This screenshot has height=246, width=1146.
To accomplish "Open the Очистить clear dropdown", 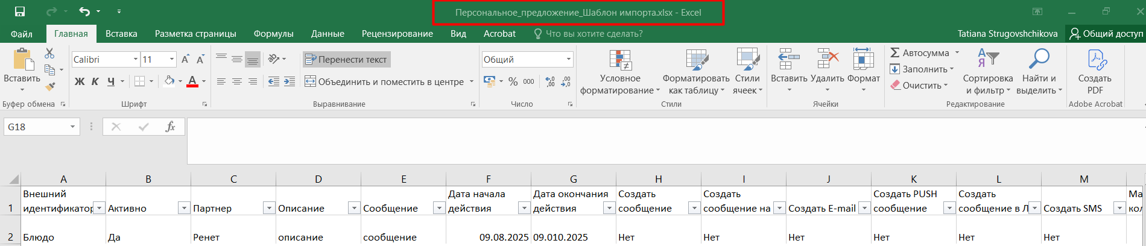I will point(920,86).
